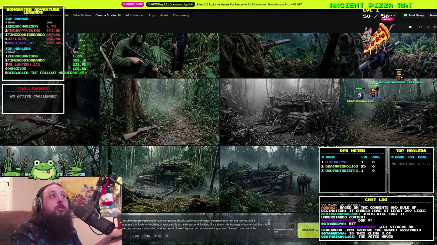
Task: Click THEHAPPYVIKING in Top Damage list
Action: [x=24, y=31]
